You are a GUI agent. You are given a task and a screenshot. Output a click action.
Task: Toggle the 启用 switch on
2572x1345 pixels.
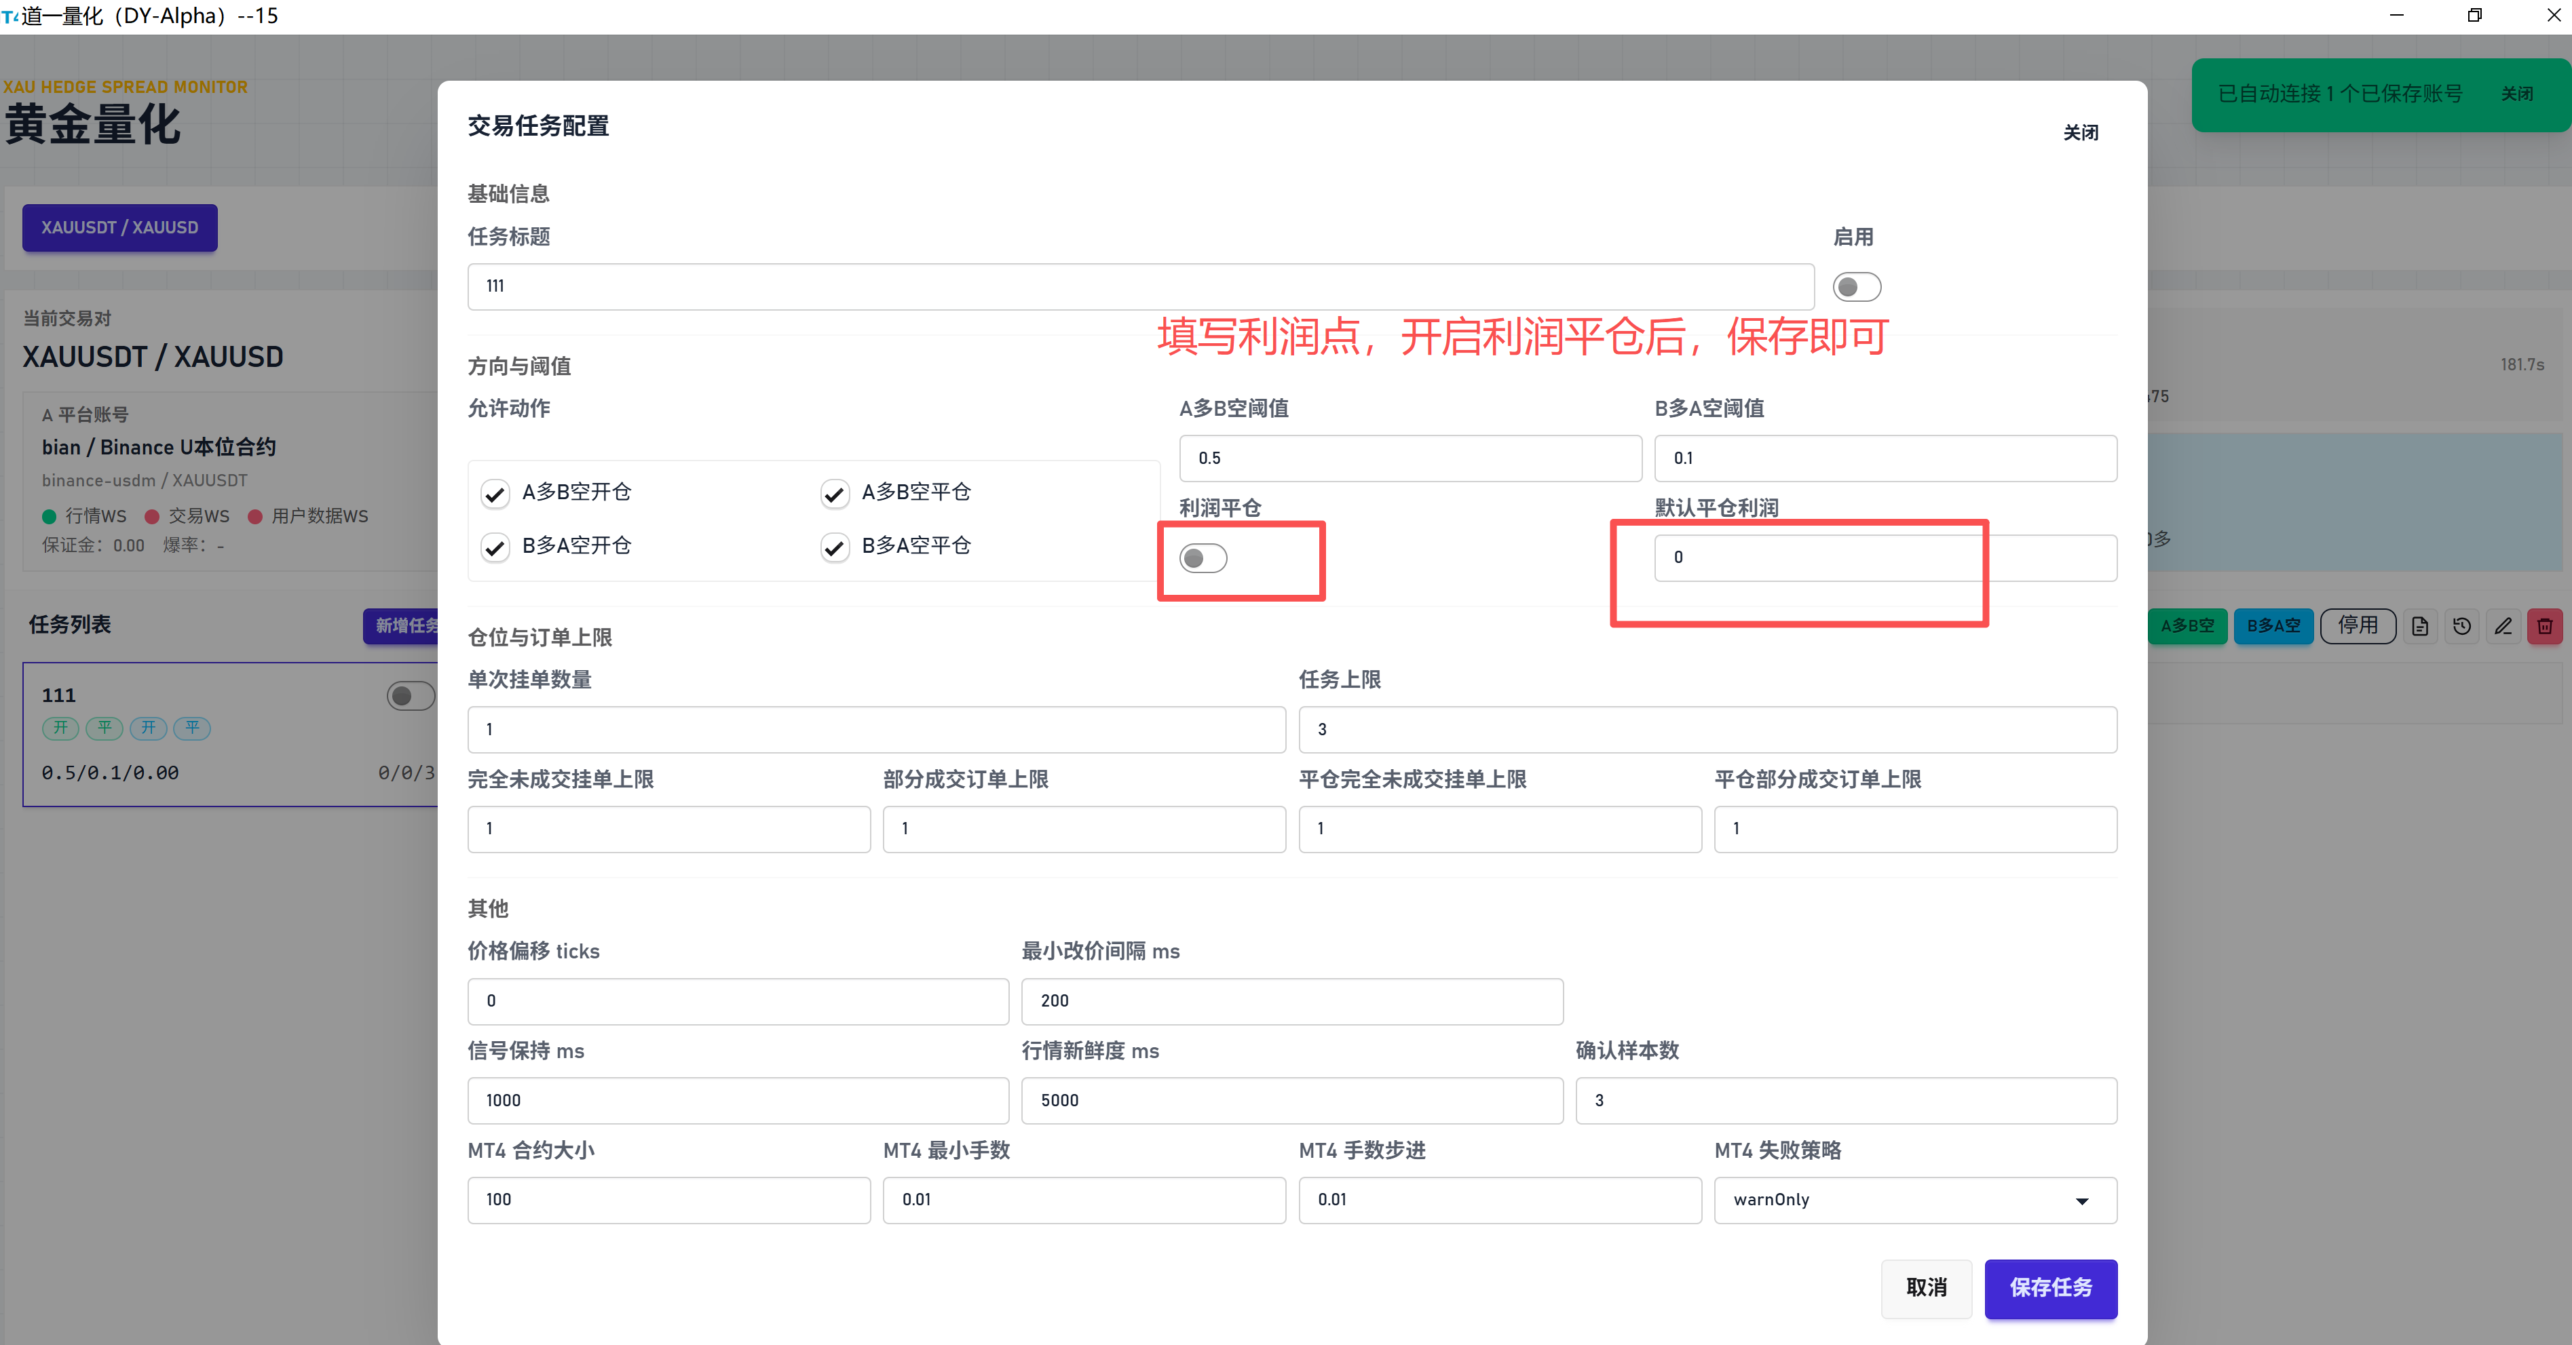click(1857, 288)
